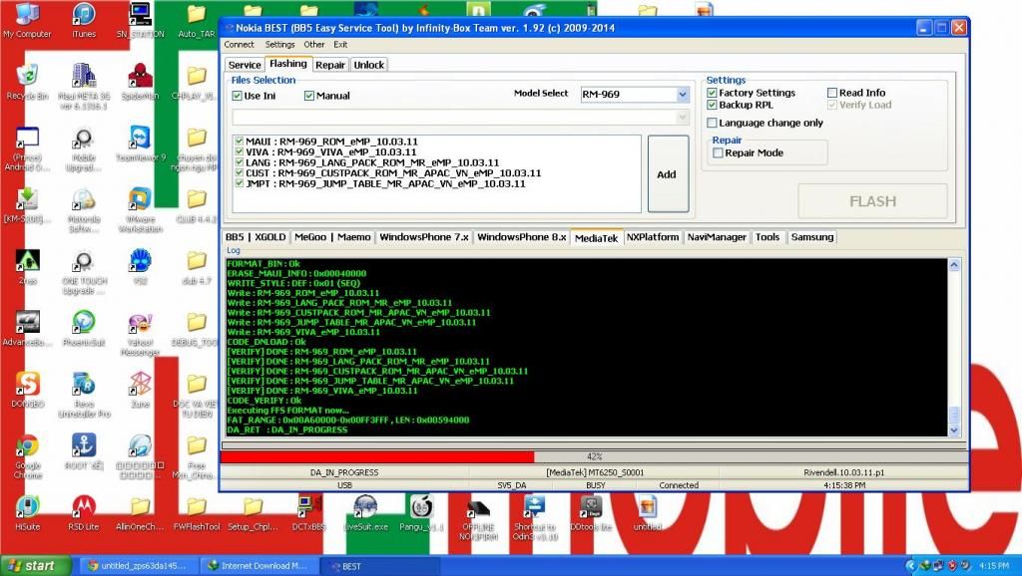Open the Recycle Bin
The width and height of the screenshot is (1022, 576).
click(x=27, y=82)
